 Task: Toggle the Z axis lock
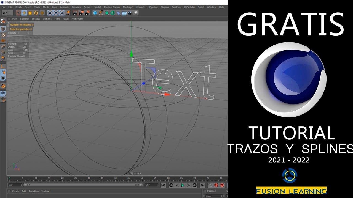(61, 13)
